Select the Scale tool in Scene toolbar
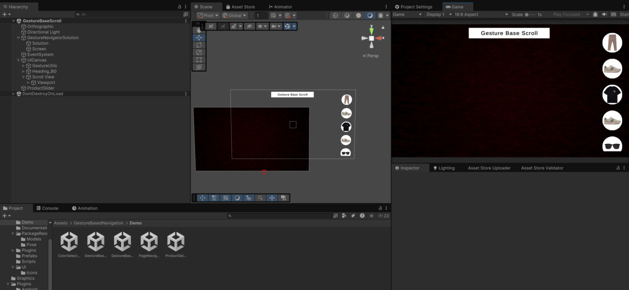The height and width of the screenshot is (290, 629). coord(199,52)
